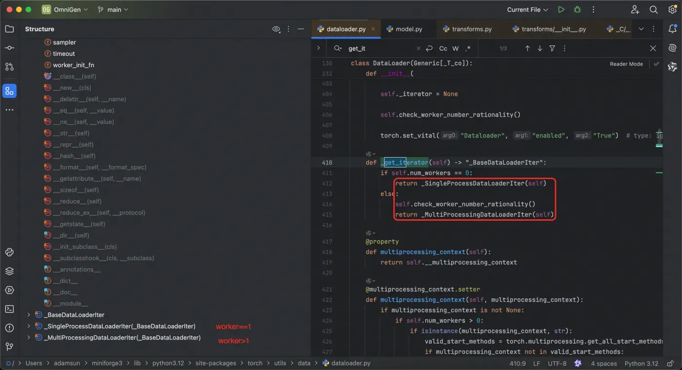682x370 pixels.
Task: Click Python 3.12 interpreter in status bar
Action: click(641, 363)
